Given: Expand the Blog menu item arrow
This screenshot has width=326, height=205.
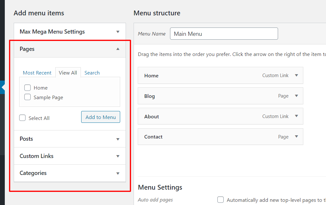Looking at the screenshot, I should pos(297,96).
